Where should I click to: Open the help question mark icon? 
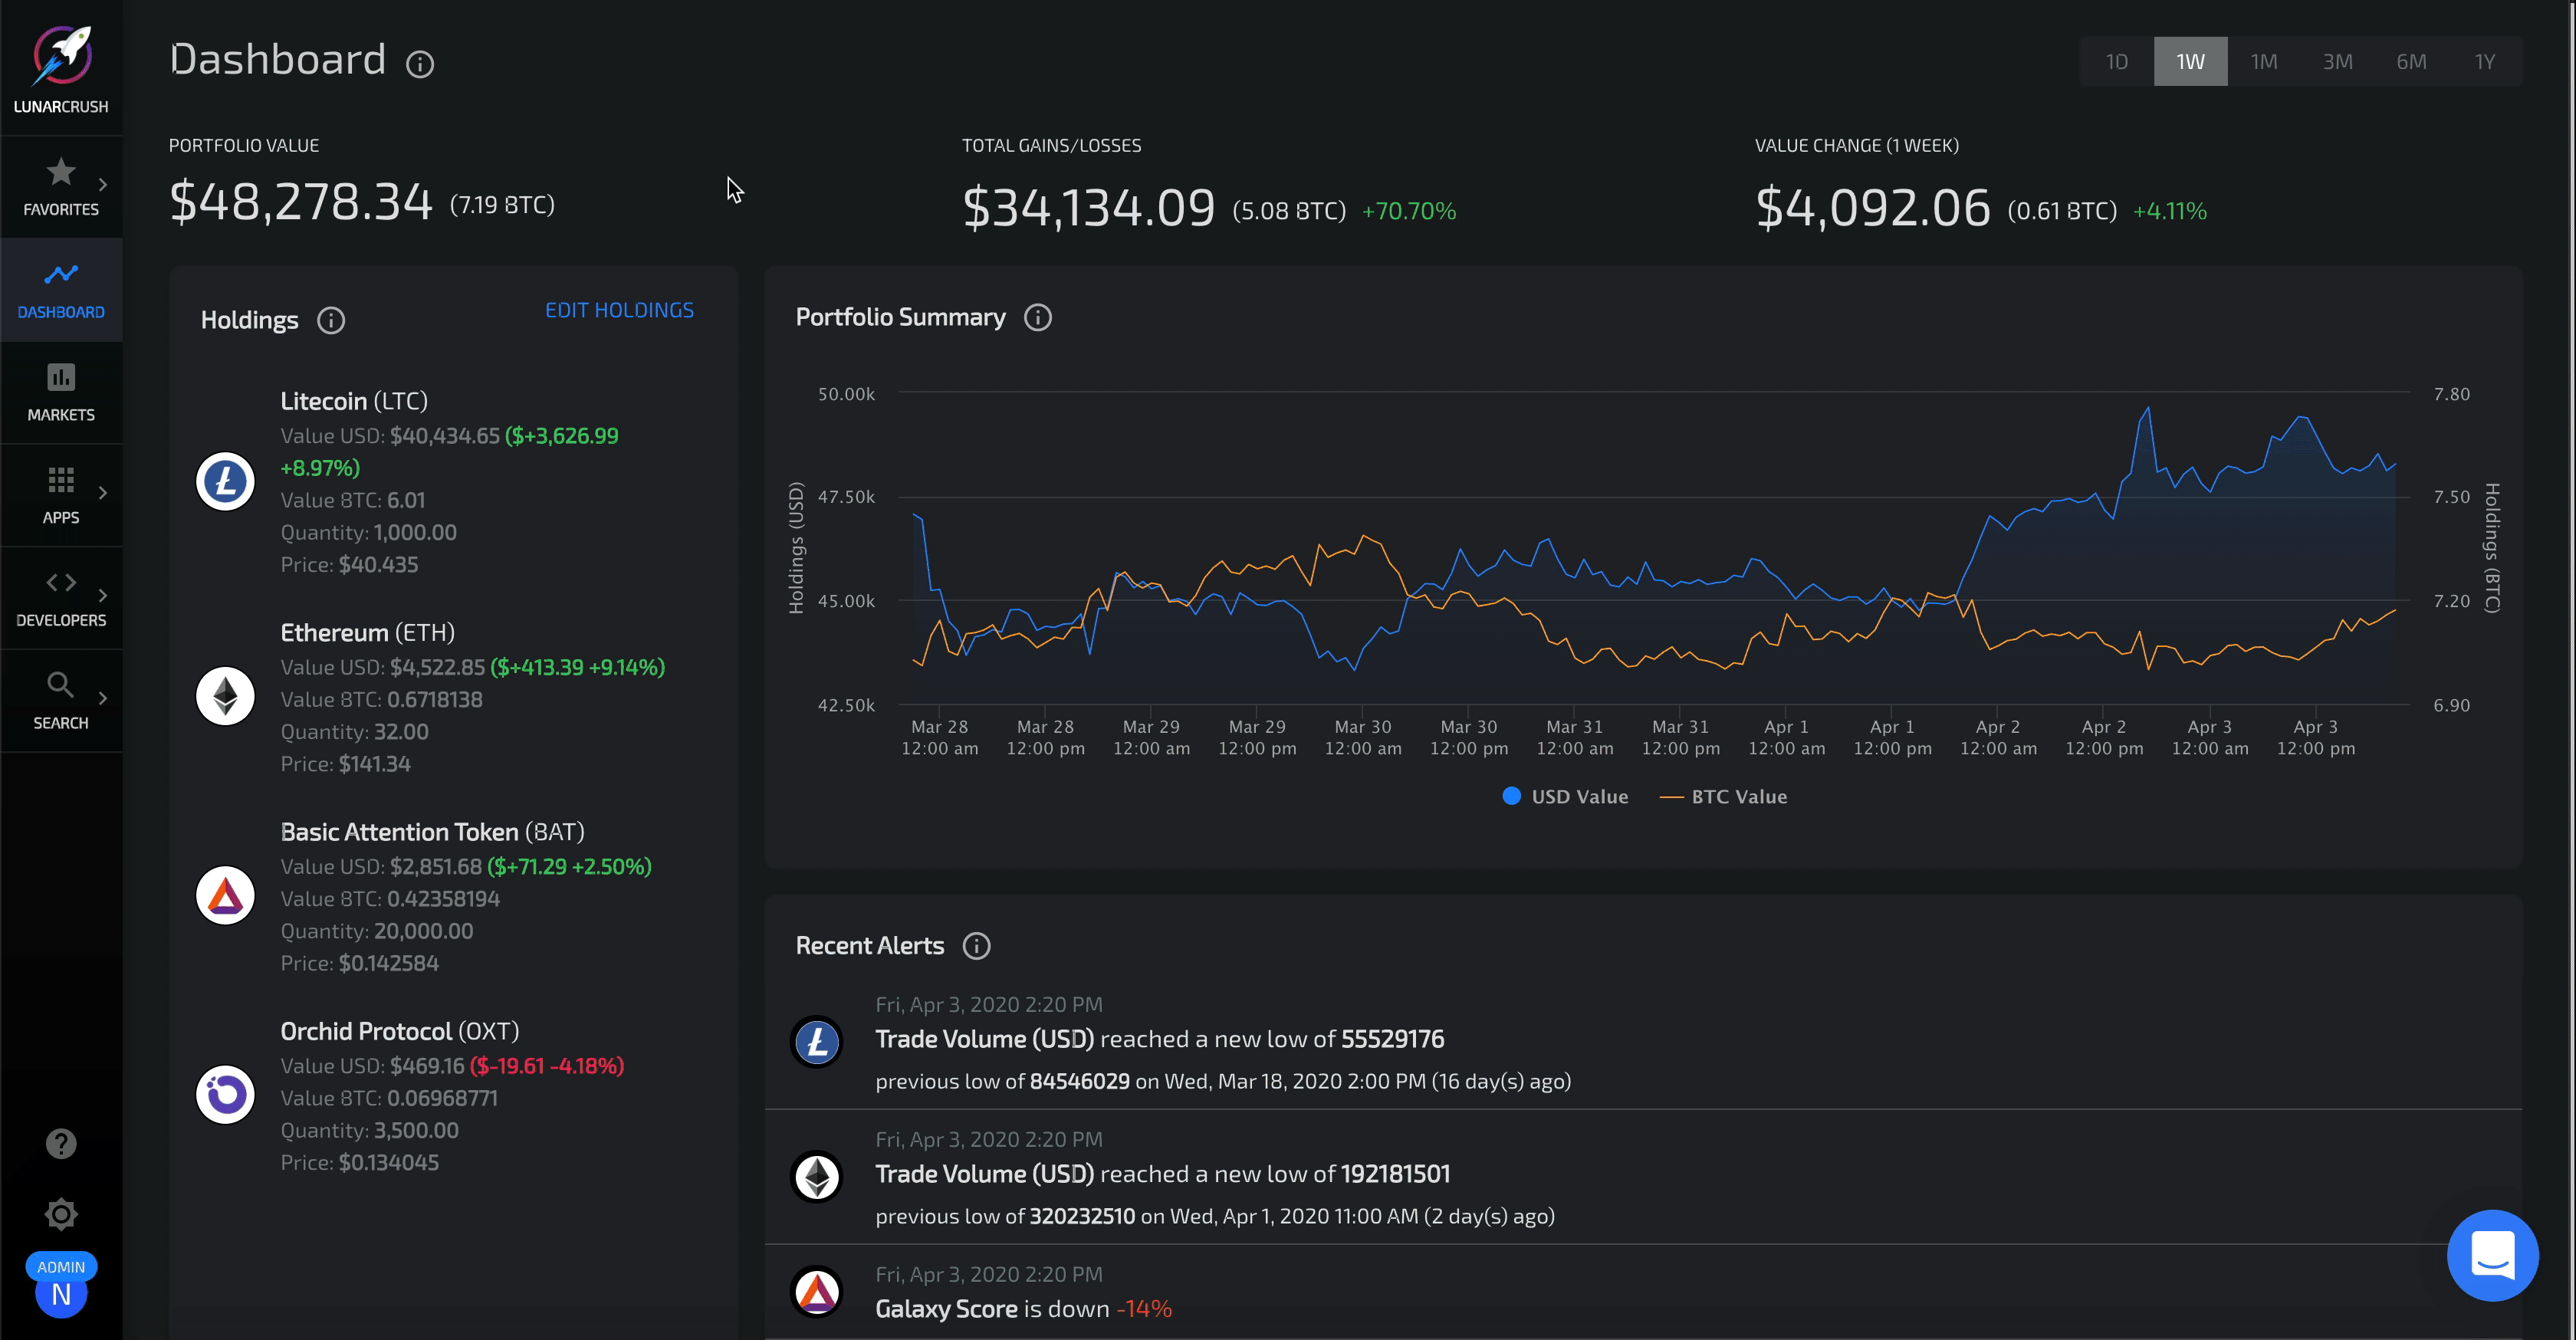point(61,1143)
